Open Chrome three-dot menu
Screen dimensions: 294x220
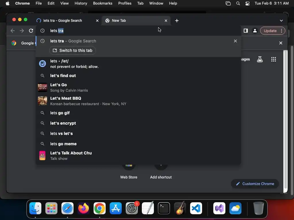281,31
